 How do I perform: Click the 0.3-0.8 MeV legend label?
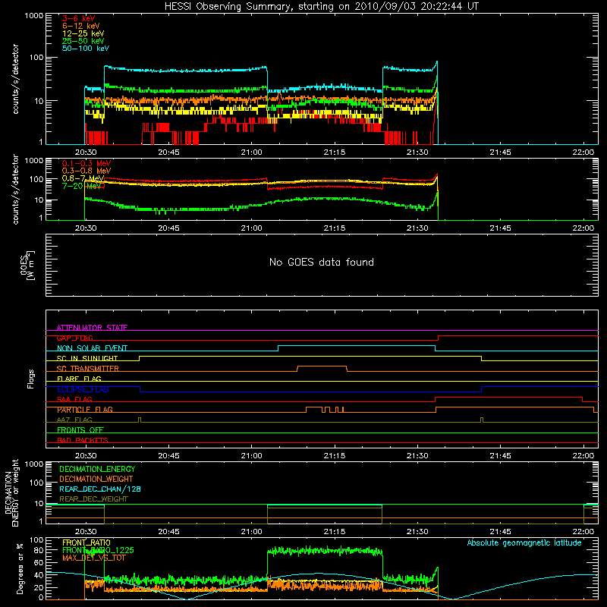pyautogui.click(x=86, y=171)
